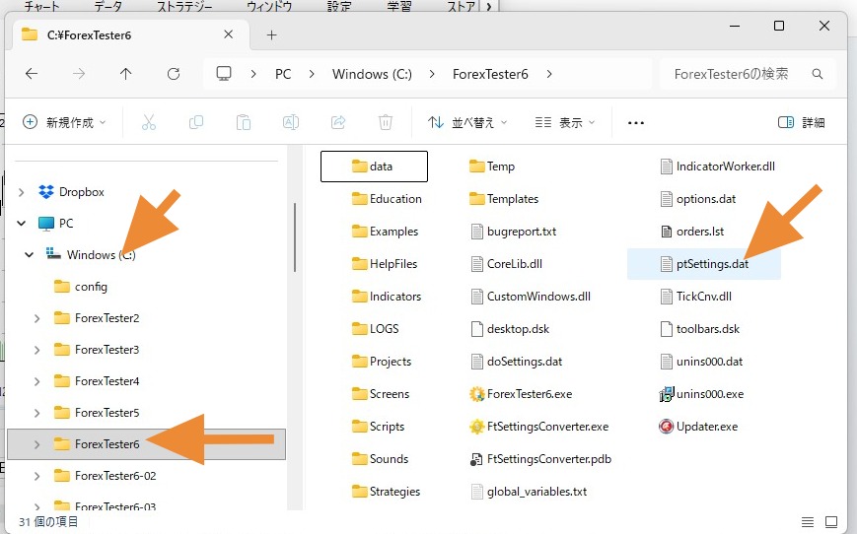Toggle the details pane button 詳細
The image size is (857, 534).
(801, 122)
